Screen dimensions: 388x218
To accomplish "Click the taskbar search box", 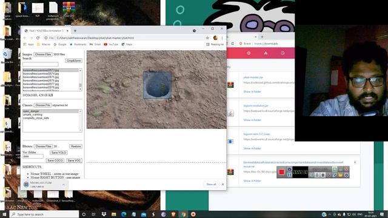I will [44, 214].
